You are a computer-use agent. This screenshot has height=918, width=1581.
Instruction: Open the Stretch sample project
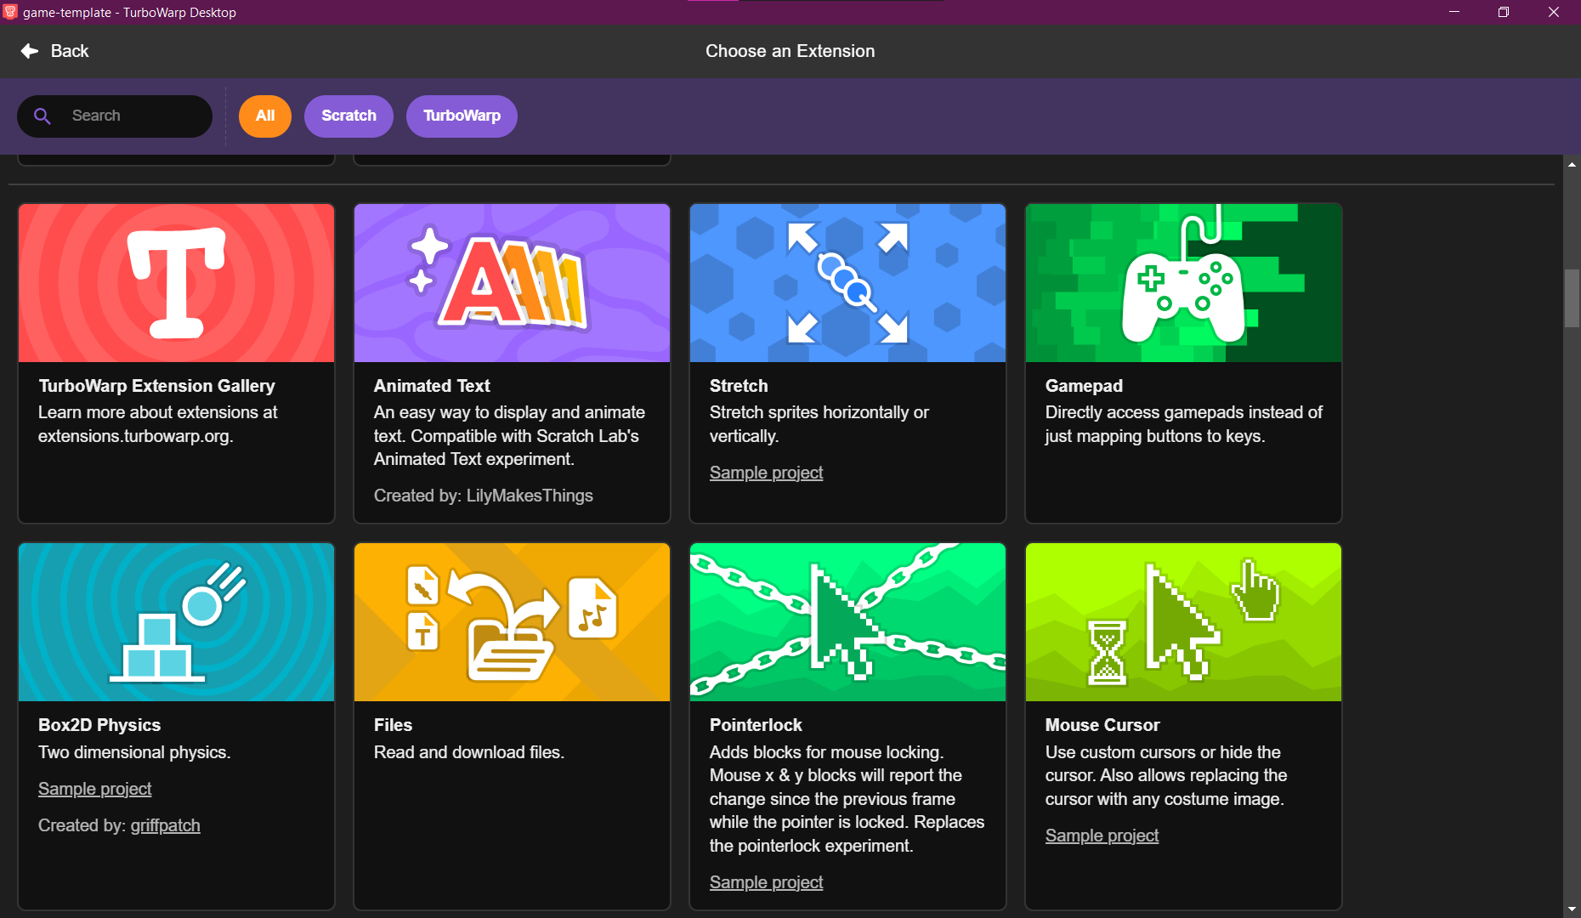click(x=765, y=473)
